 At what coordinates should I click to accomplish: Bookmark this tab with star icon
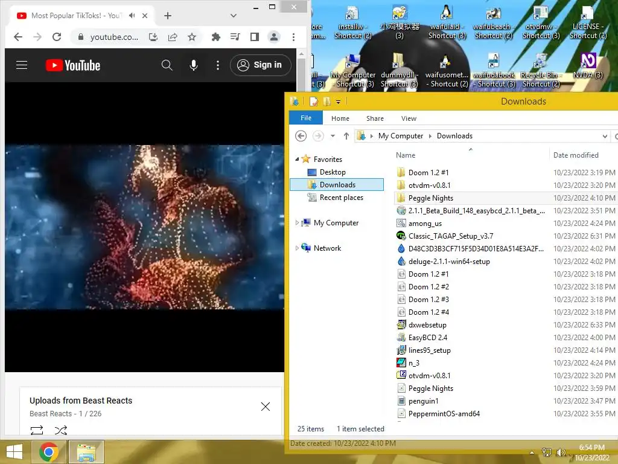pyautogui.click(x=192, y=37)
